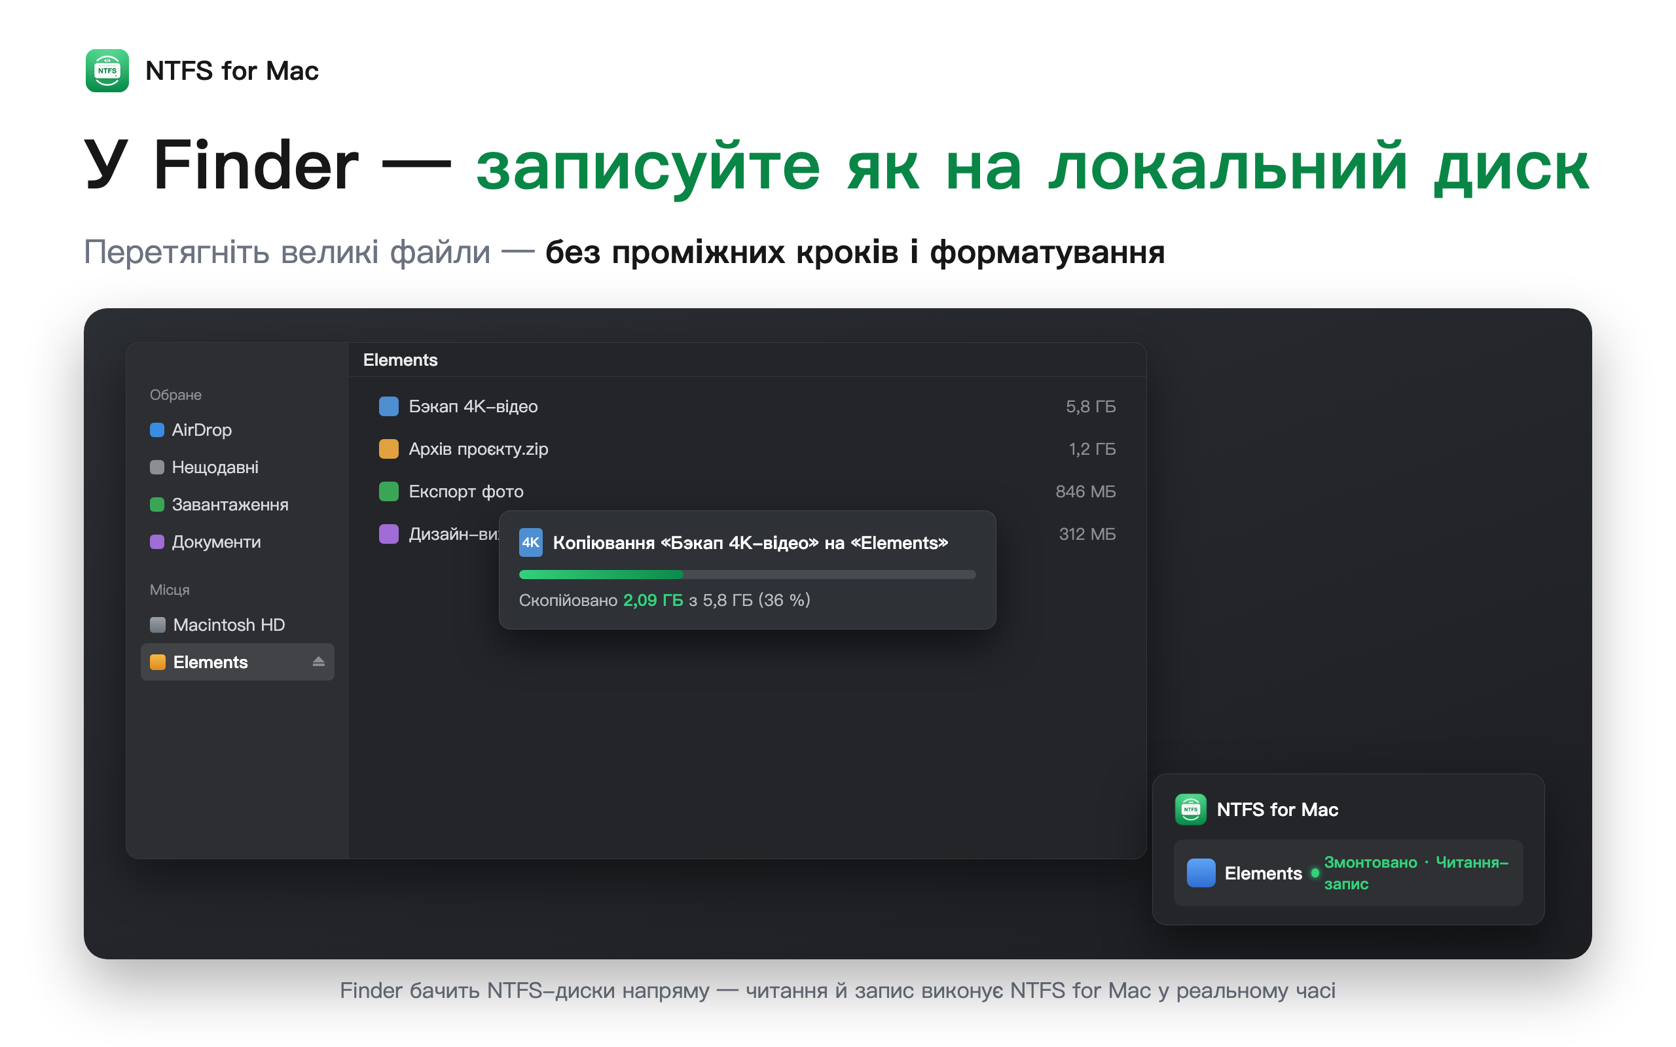This screenshot has width=1676, height=1047.
Task: Click the 1,2 ГБ size value
Action: click(x=1092, y=450)
